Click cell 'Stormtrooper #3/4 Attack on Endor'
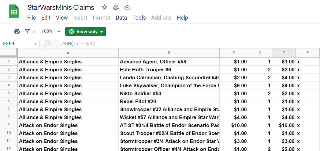 pos(169,141)
